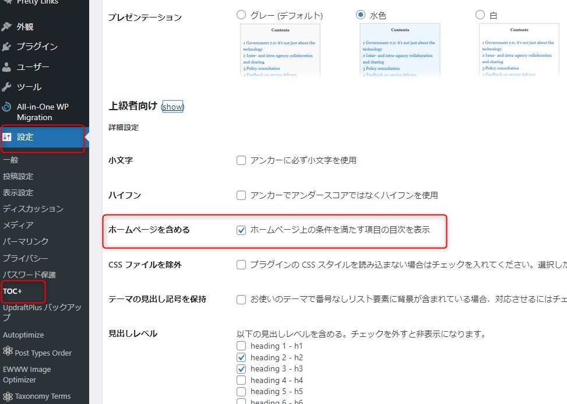Screen dimensions: 567x404
Task: Enable the 小文字 anchor checkbox
Action: coord(241,160)
